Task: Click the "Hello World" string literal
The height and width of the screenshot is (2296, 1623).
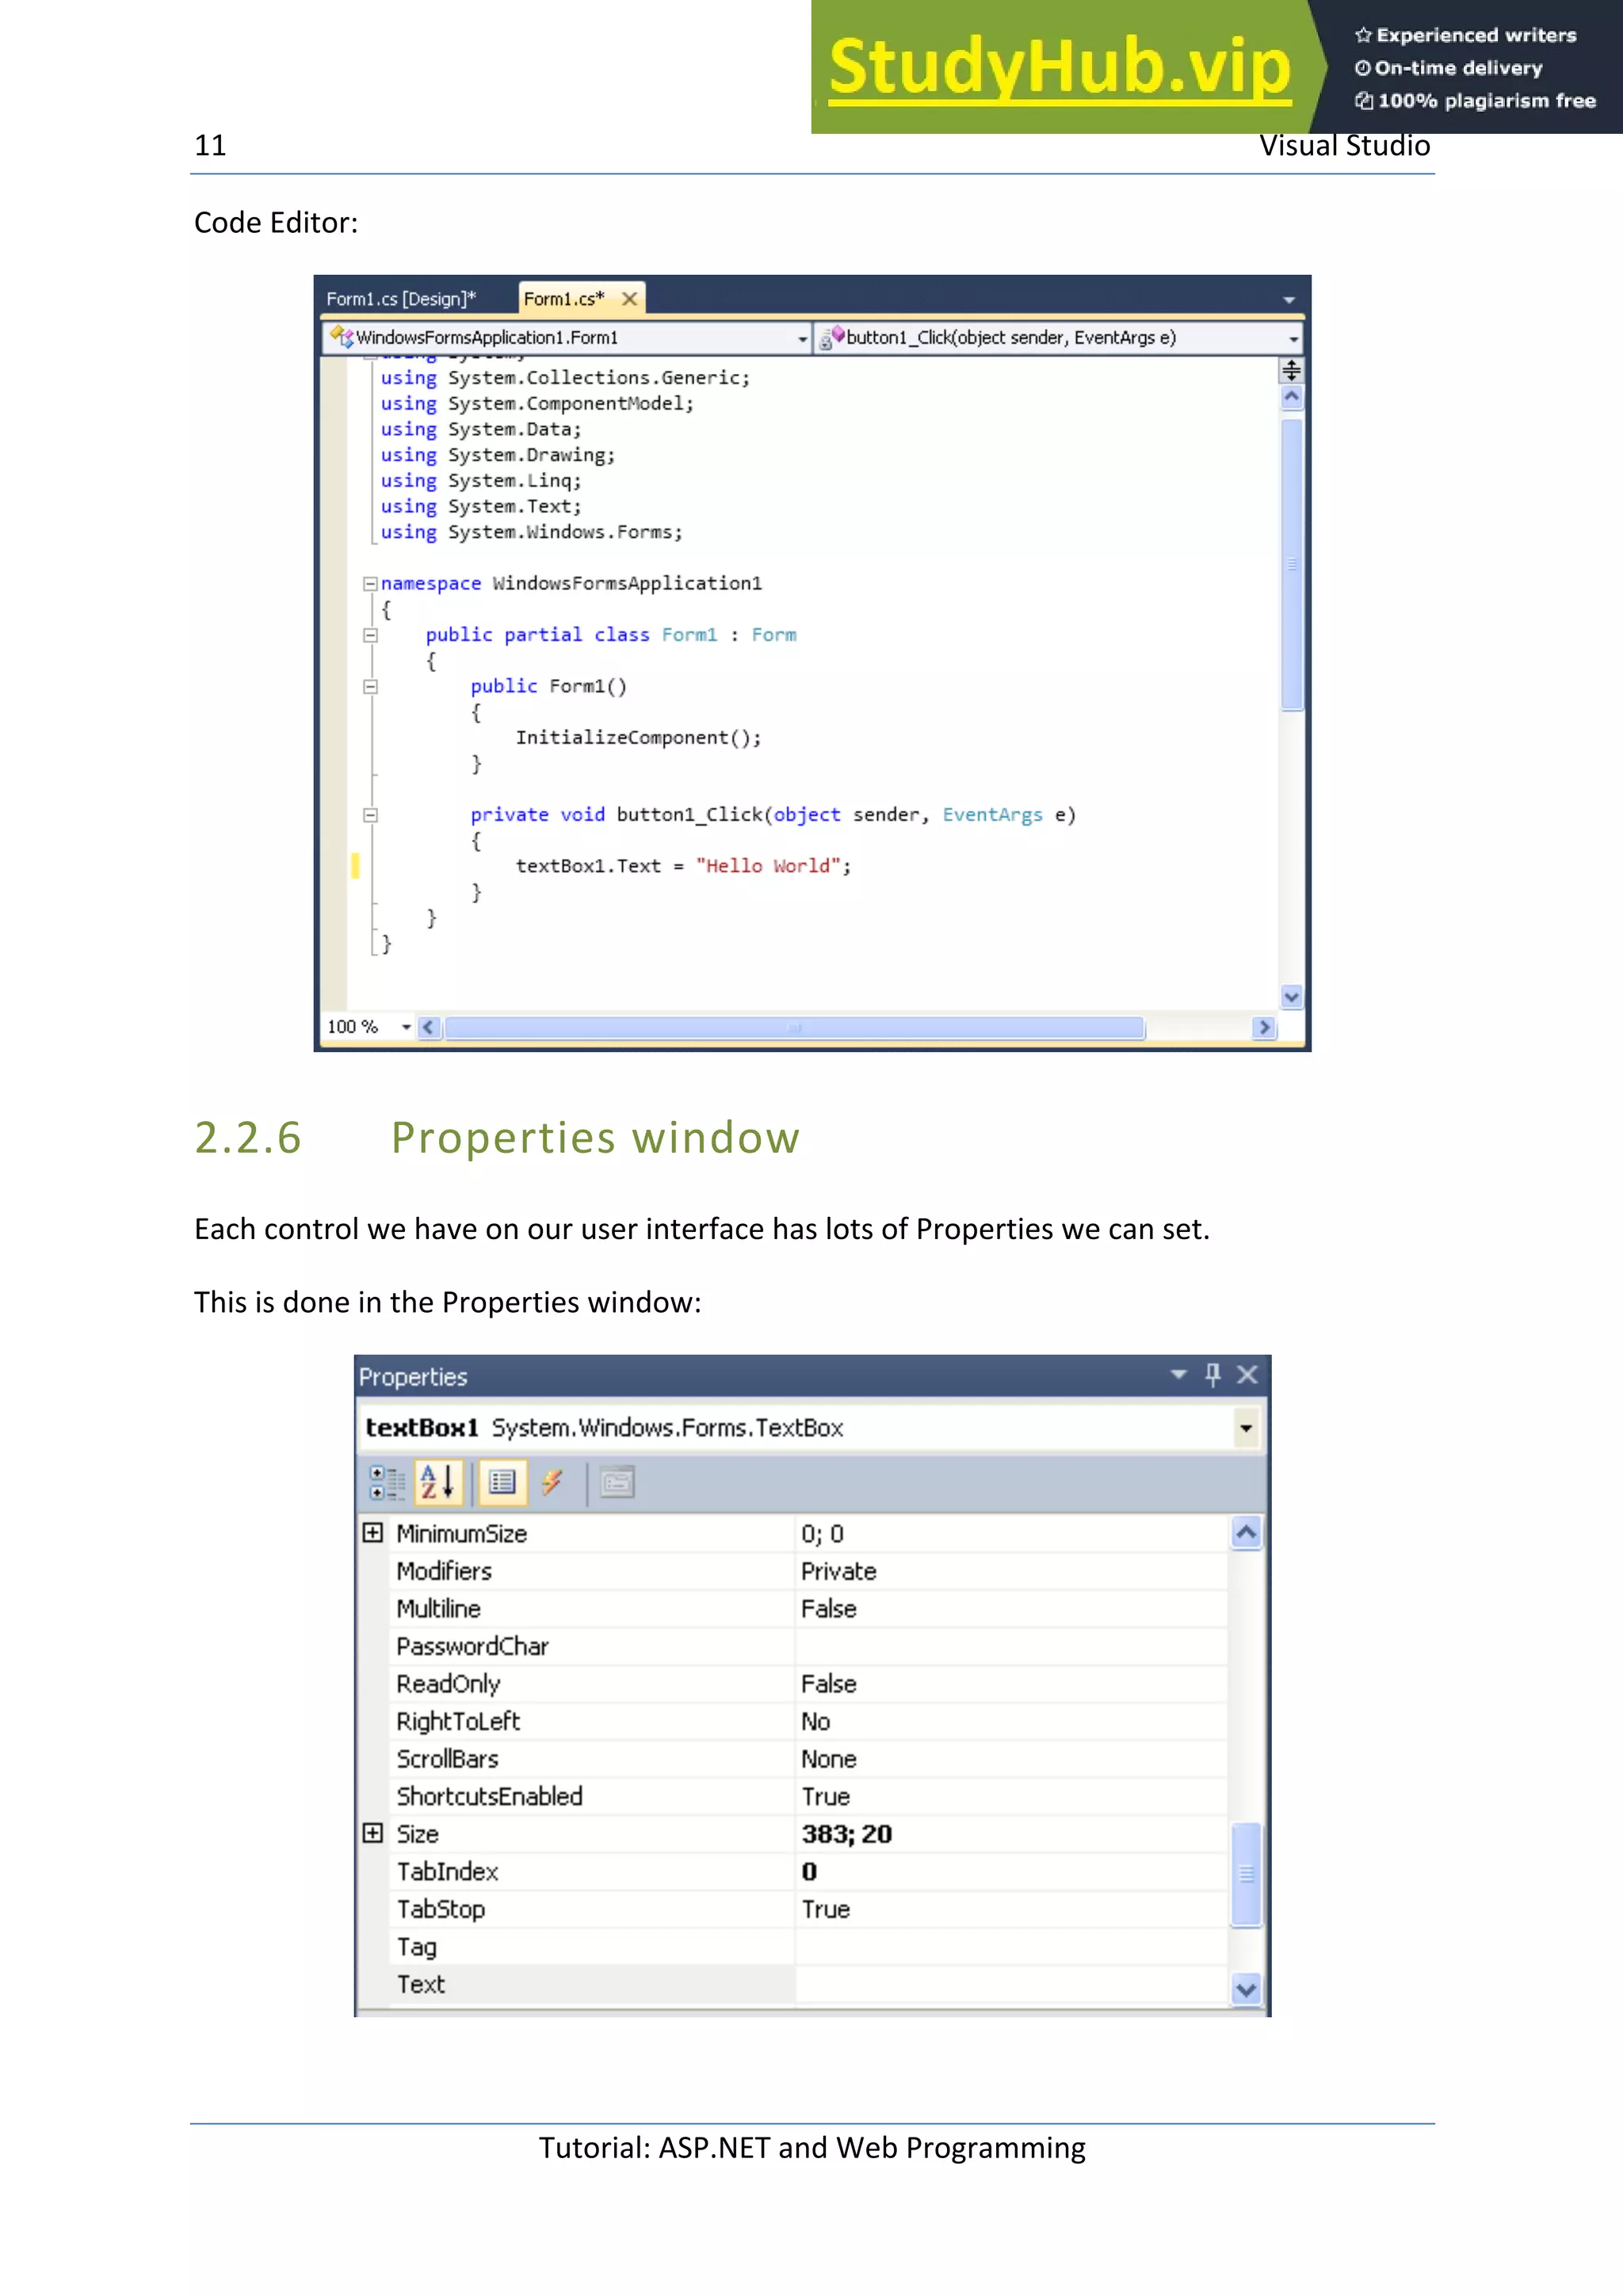Action: click(767, 866)
